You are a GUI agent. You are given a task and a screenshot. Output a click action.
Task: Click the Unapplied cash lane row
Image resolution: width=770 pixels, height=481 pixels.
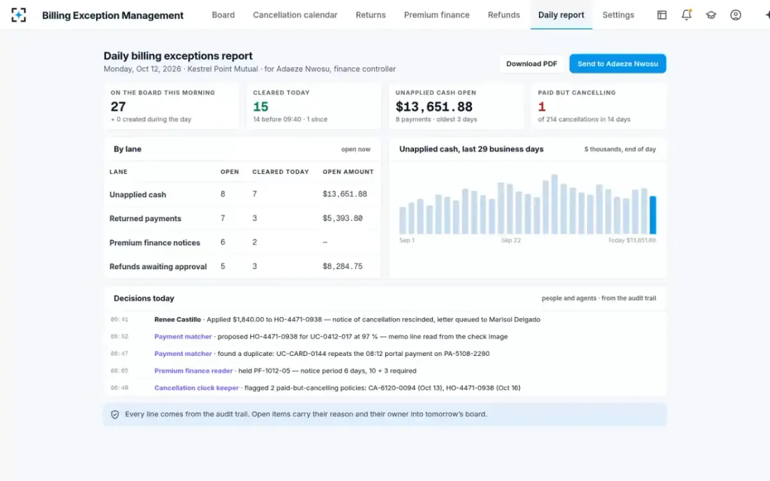pyautogui.click(x=242, y=194)
